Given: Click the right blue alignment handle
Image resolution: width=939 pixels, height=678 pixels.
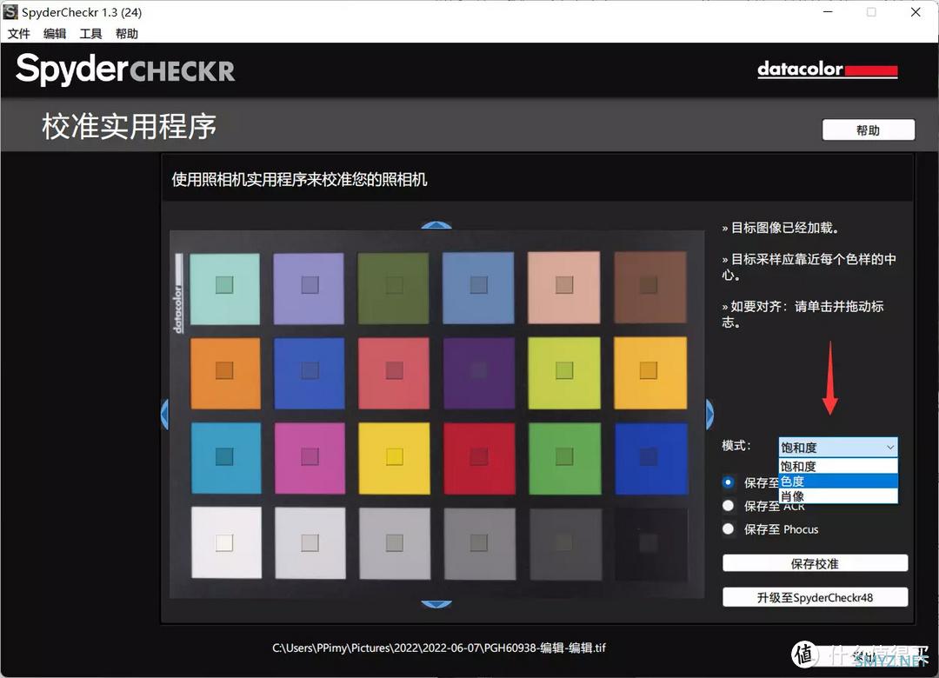Looking at the screenshot, I should 709,415.
